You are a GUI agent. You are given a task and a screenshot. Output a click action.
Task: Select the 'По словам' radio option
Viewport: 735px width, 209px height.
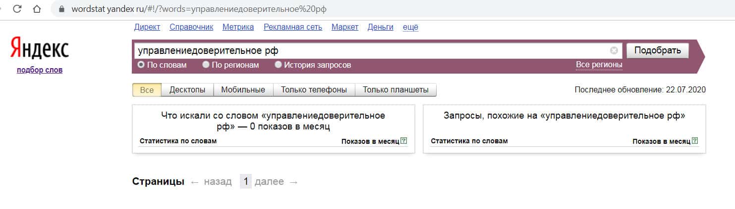click(141, 65)
